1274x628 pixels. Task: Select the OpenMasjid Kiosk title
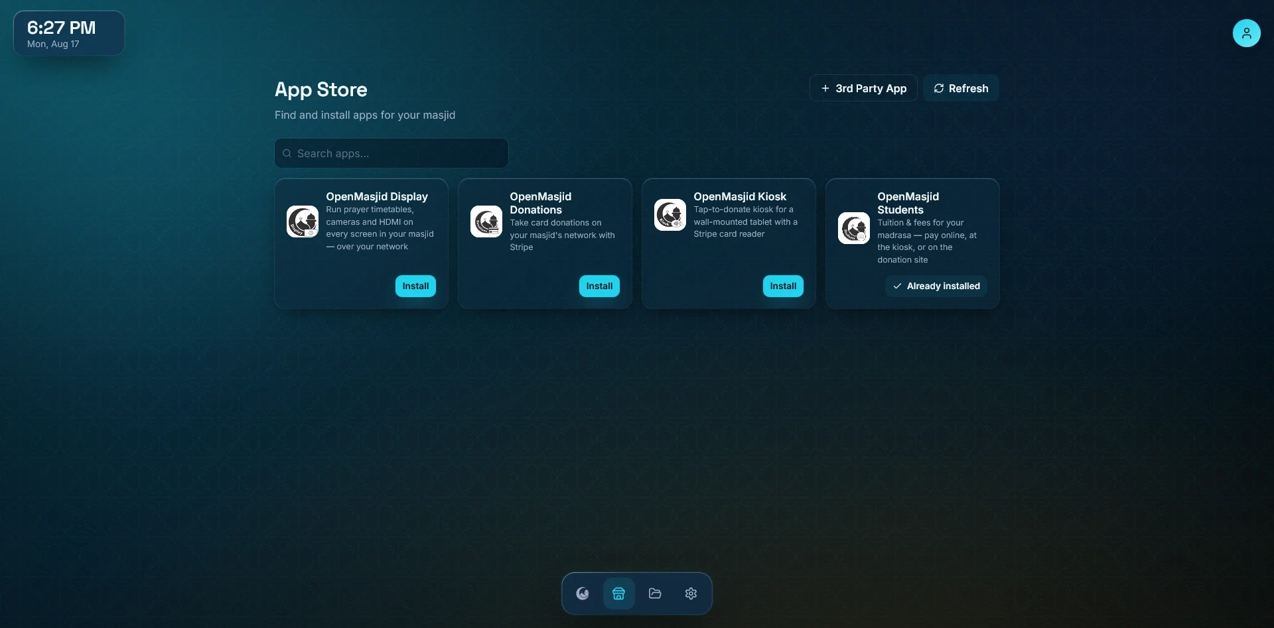[x=740, y=196]
